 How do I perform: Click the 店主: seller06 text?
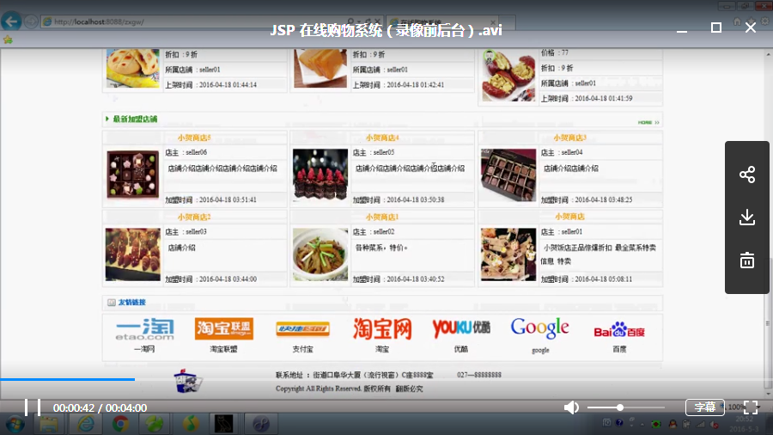186,152
